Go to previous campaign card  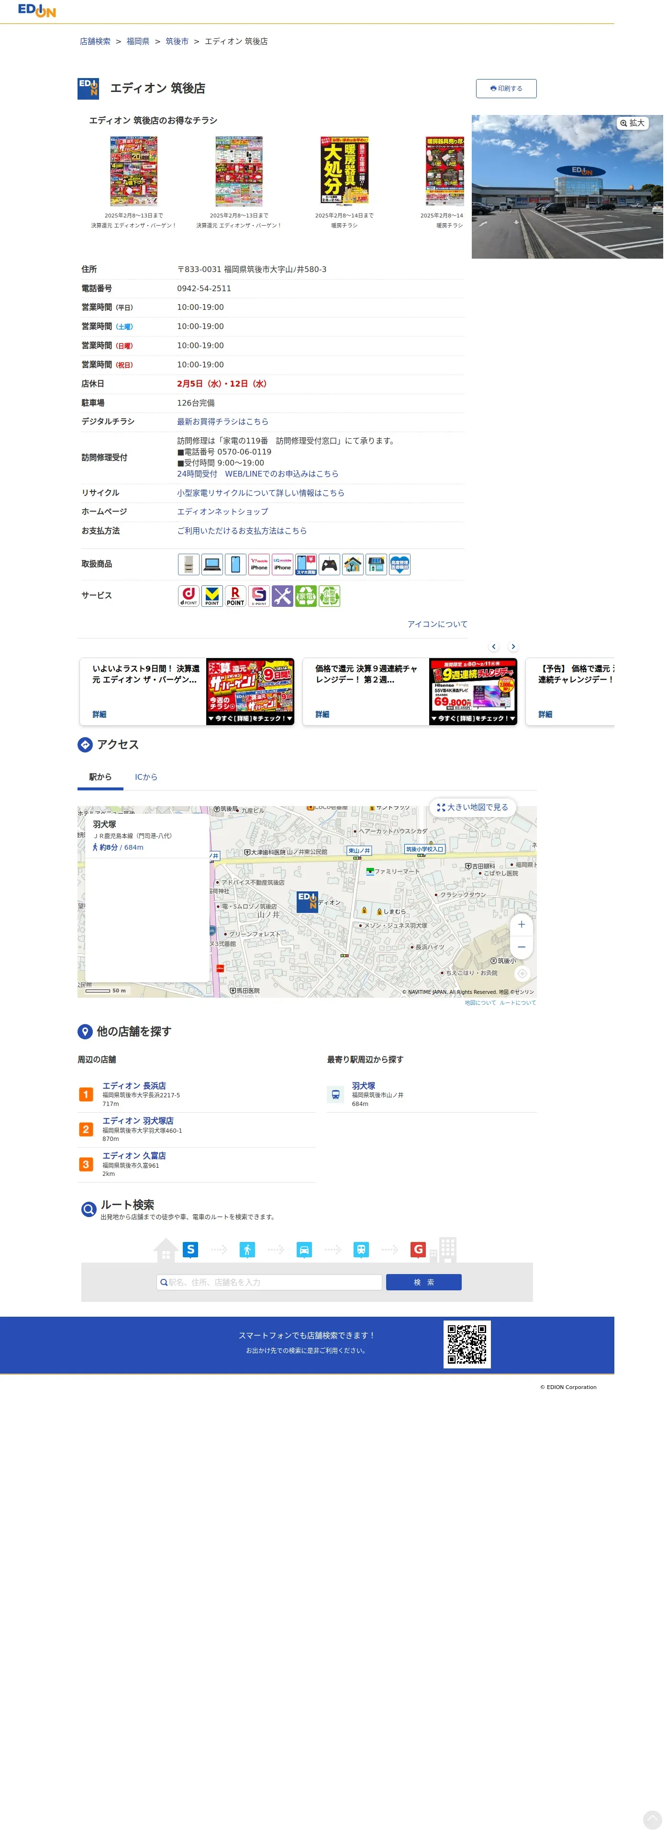[x=494, y=647]
